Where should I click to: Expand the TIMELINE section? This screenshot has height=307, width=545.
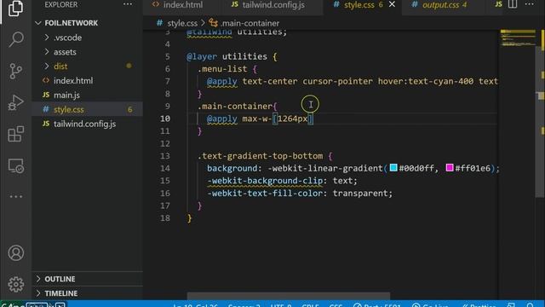(x=60, y=293)
